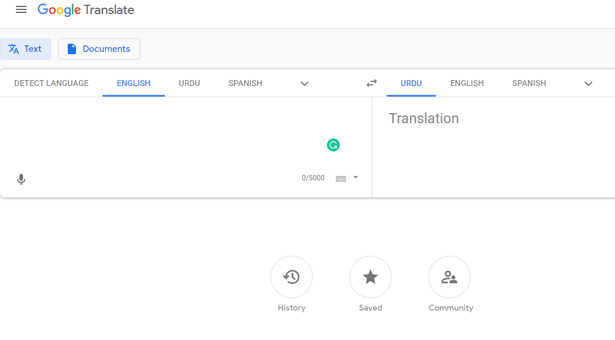Click the Translation placeholder text
Screen dimensions: 615x340
pos(424,118)
